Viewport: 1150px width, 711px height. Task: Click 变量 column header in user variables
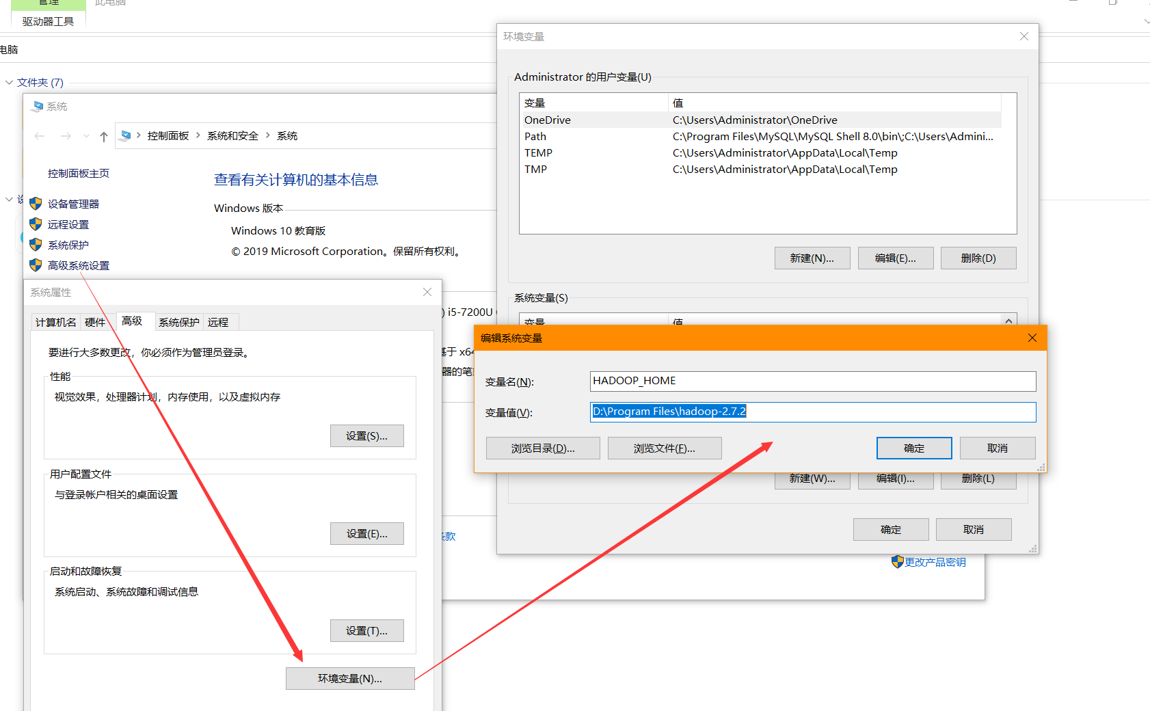click(593, 103)
